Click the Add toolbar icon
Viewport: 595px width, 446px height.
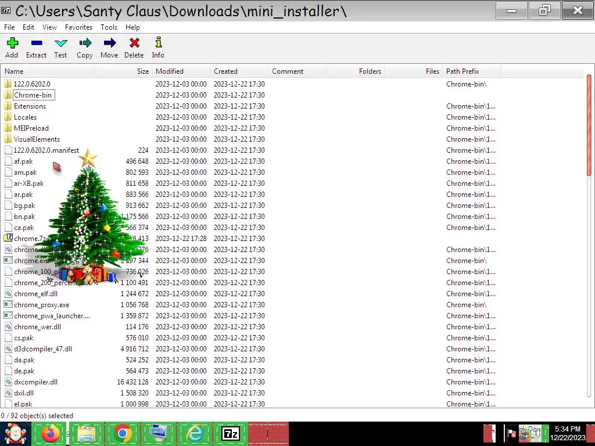click(x=12, y=43)
